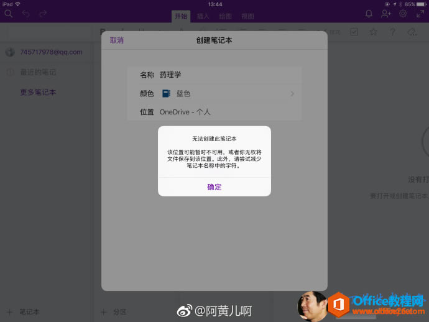The image size is (429, 322).
Task: Switch to the 插入 tab
Action: tap(203, 16)
